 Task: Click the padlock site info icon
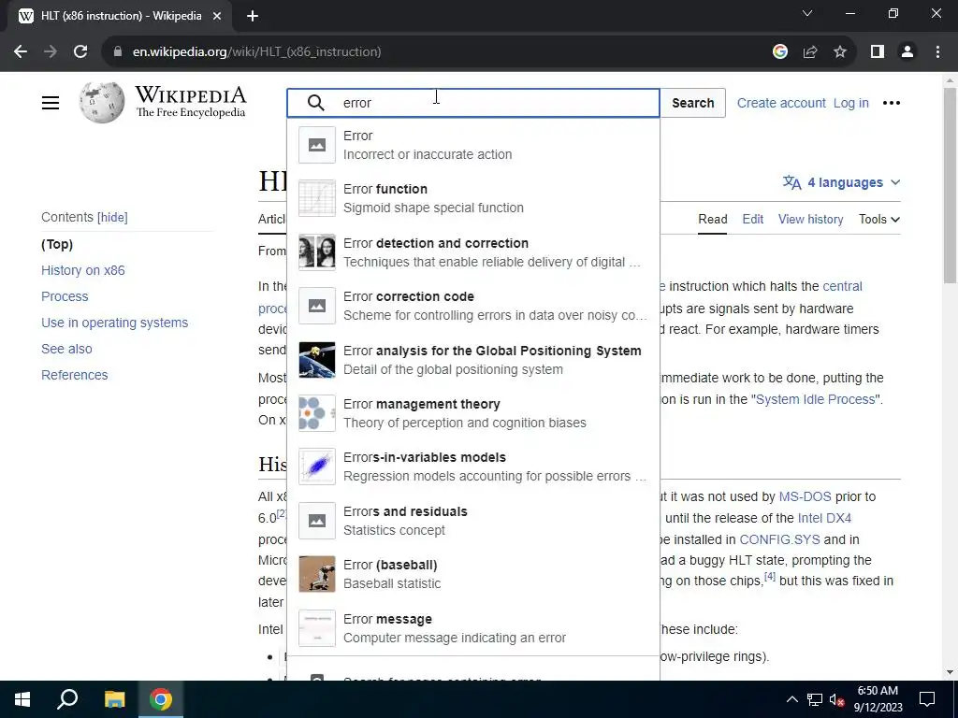pos(118,52)
